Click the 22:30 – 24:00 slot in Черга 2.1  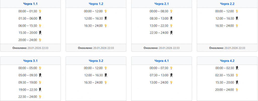click(x=159, y=33)
